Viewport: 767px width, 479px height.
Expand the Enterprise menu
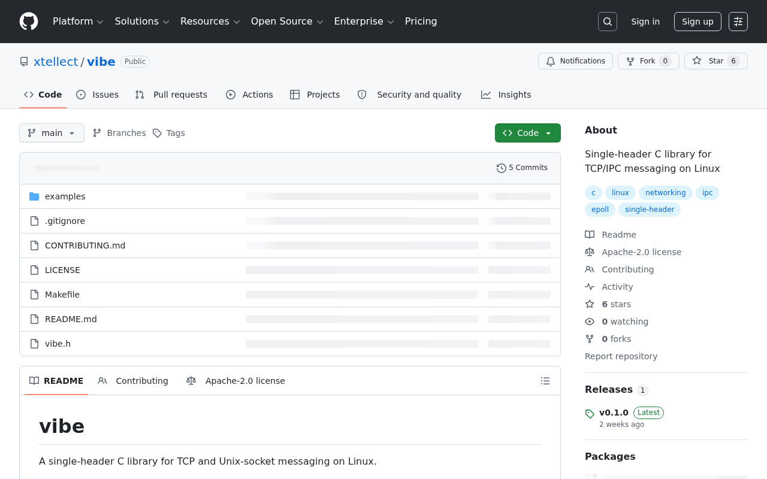pos(364,22)
